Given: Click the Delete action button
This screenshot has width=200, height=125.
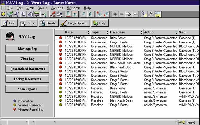Looking at the screenshot, I should (x=48, y=23).
